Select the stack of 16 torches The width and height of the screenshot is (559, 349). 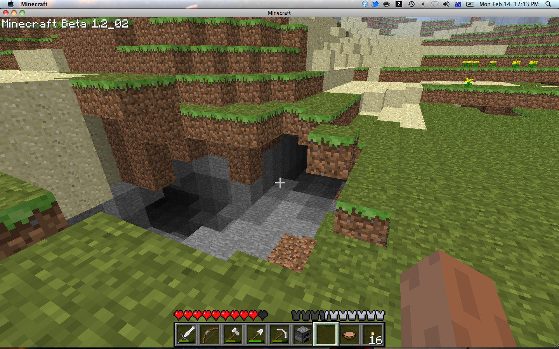coord(373,334)
